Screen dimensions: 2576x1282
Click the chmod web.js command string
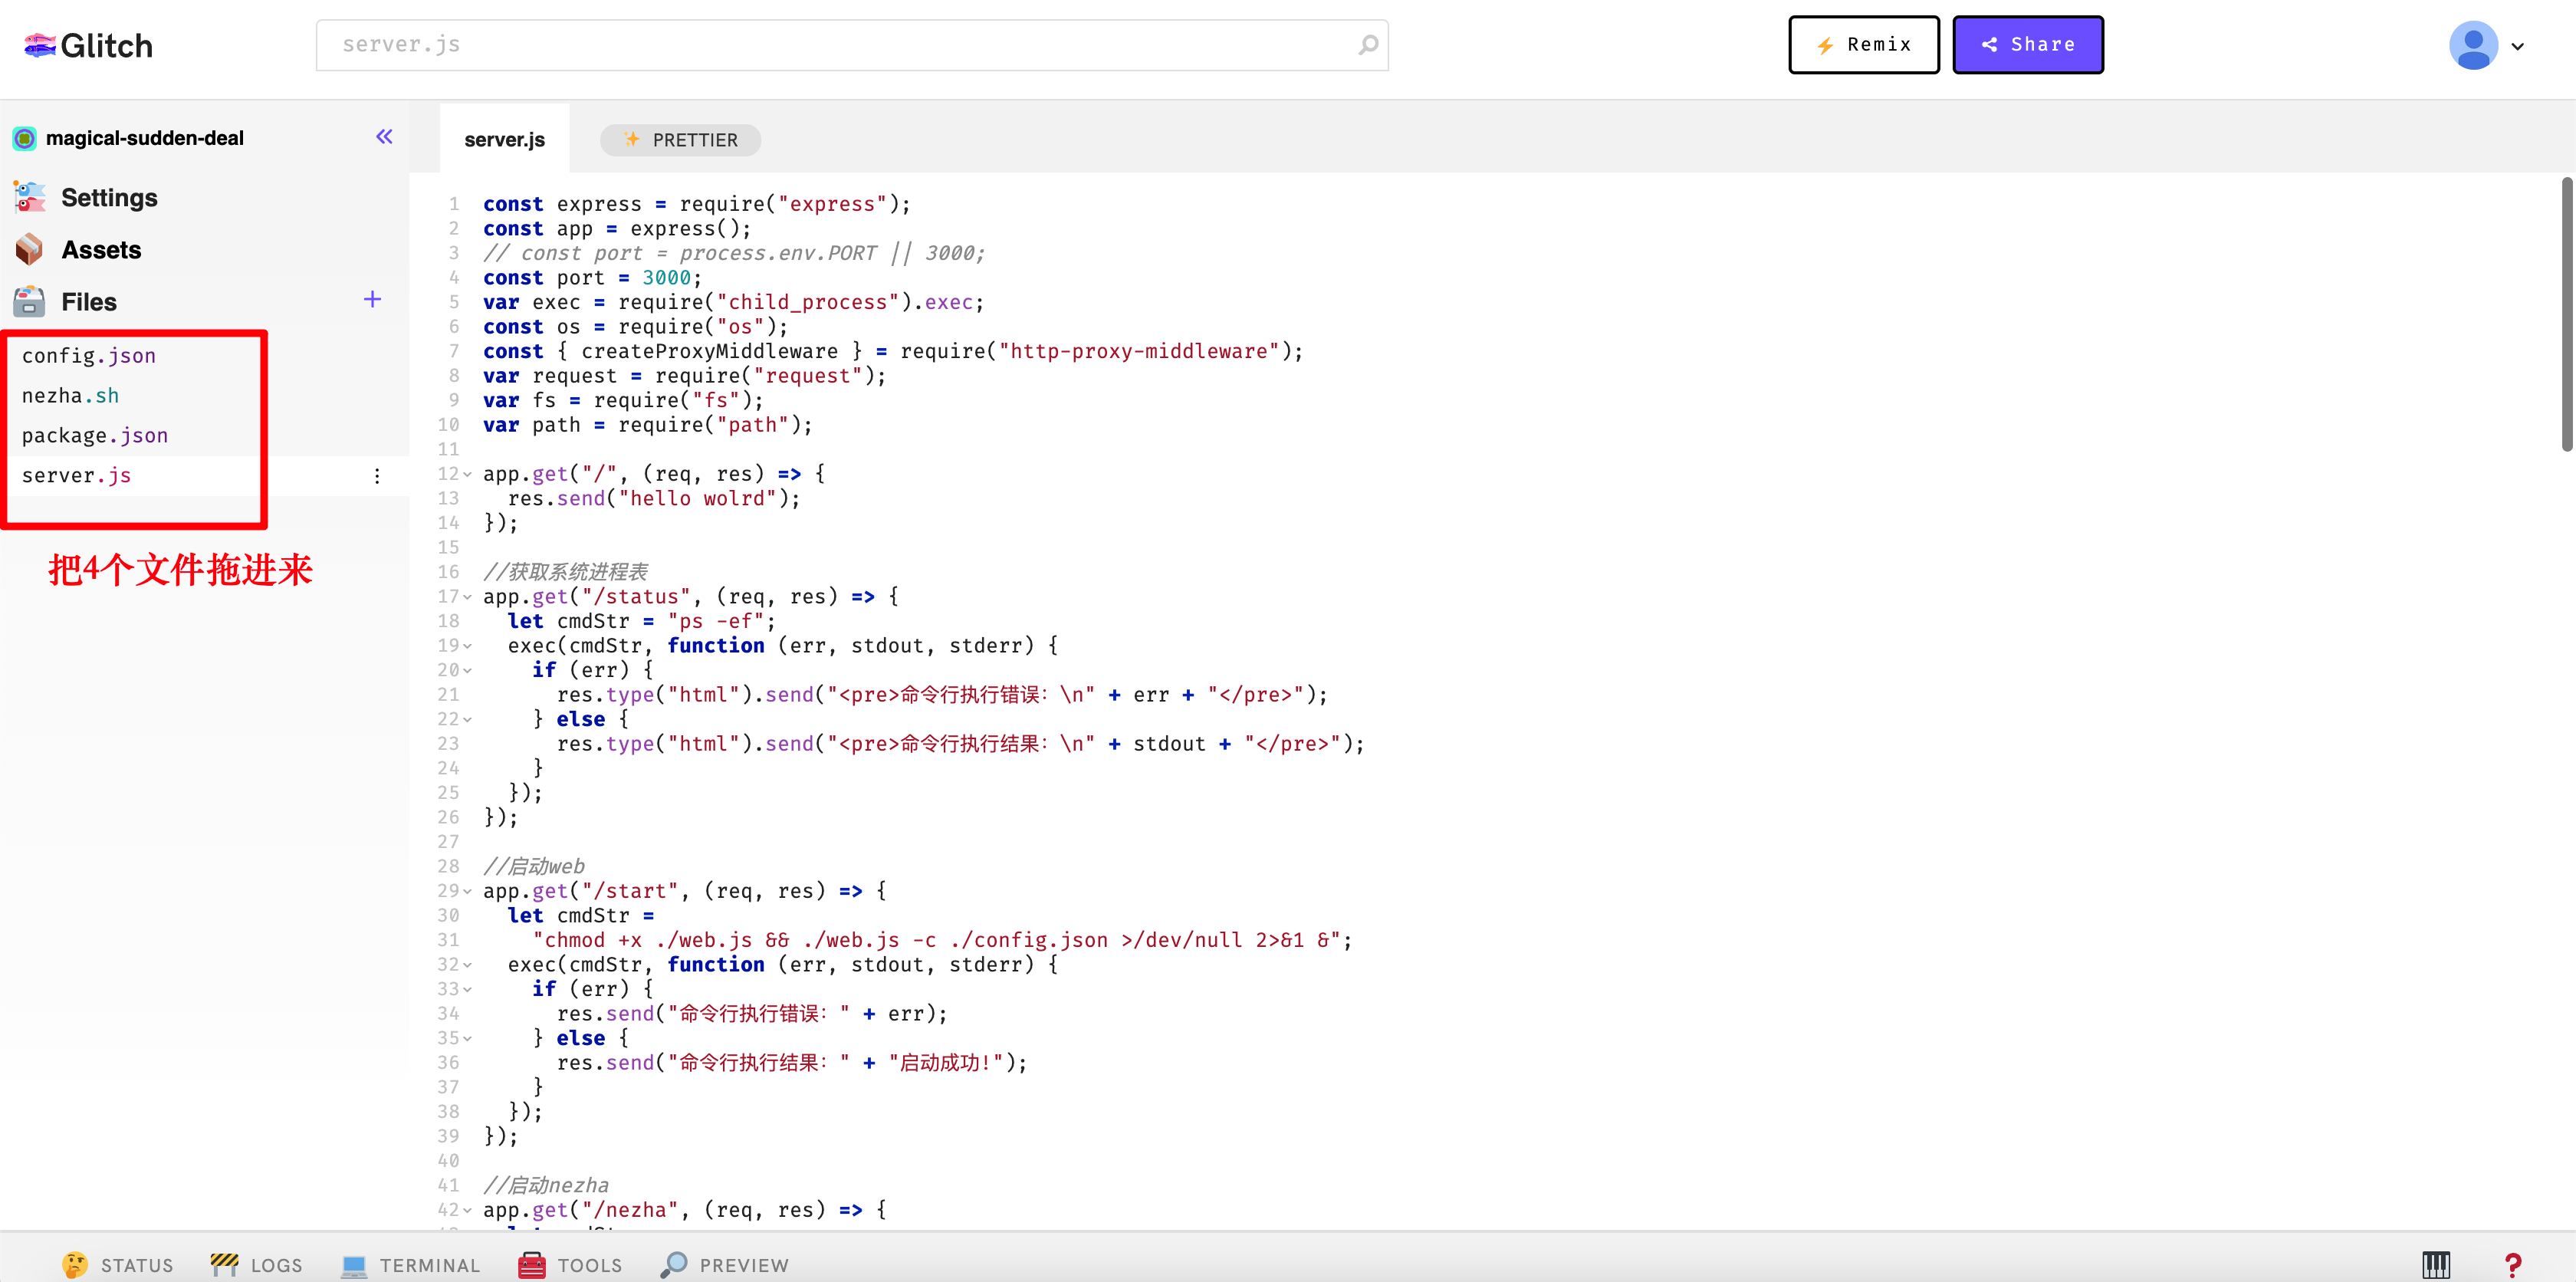[x=936, y=940]
